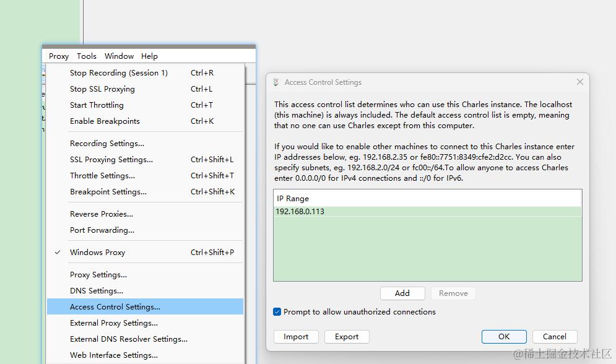Select highlighted Access Control Settings... entry

coord(145,306)
